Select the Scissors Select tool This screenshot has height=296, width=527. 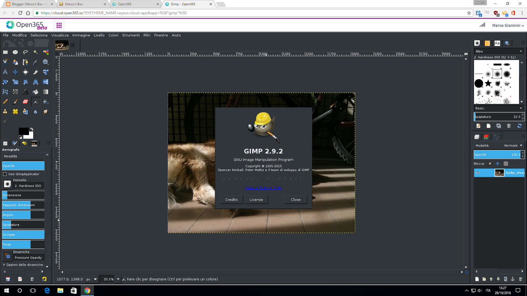coord(5,62)
